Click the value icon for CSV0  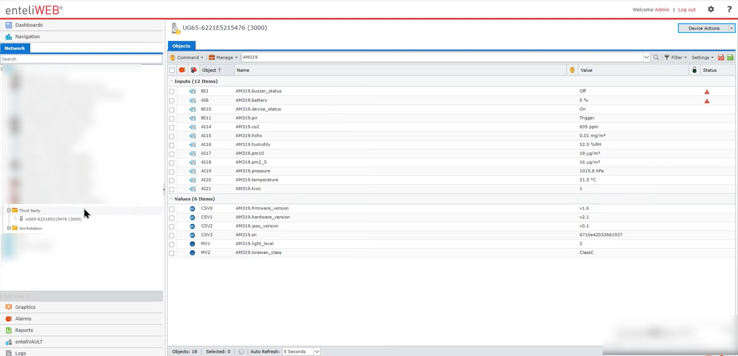point(193,208)
